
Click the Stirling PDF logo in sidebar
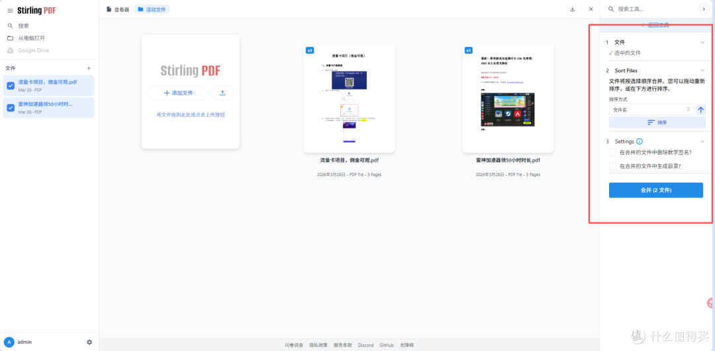coord(36,11)
